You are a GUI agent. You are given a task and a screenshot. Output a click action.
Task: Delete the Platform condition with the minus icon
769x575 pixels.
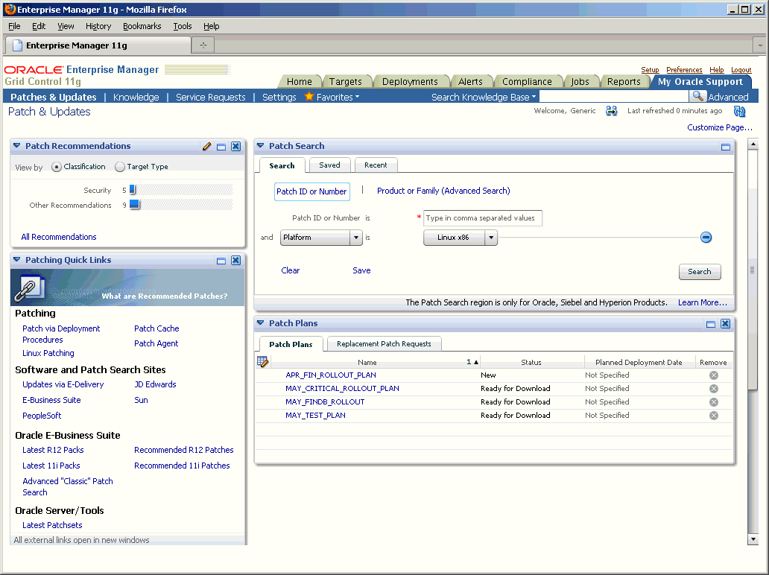[706, 237]
